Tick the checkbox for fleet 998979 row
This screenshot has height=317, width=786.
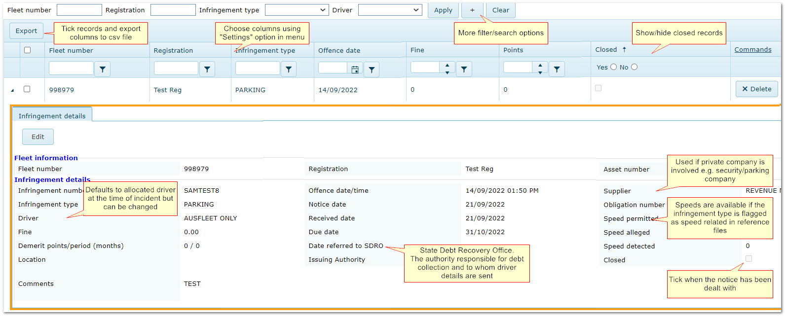coord(27,89)
